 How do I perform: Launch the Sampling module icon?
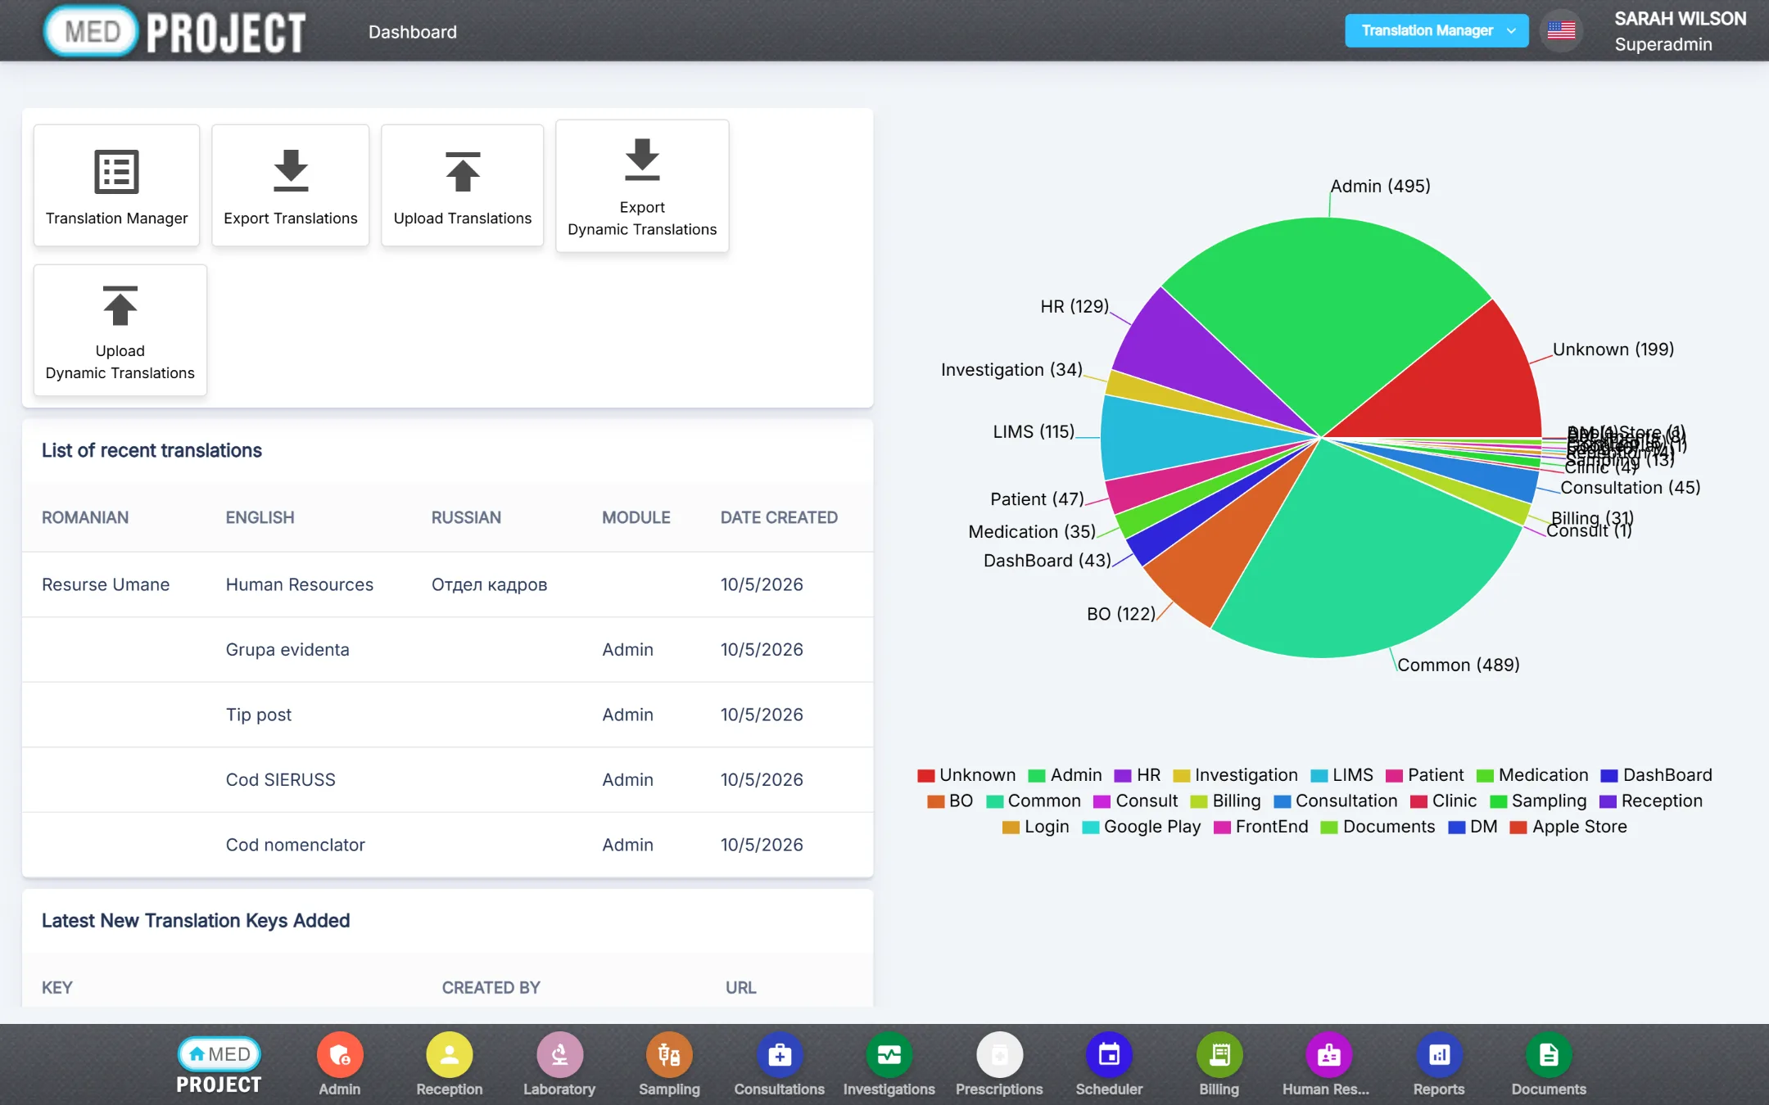669,1065
